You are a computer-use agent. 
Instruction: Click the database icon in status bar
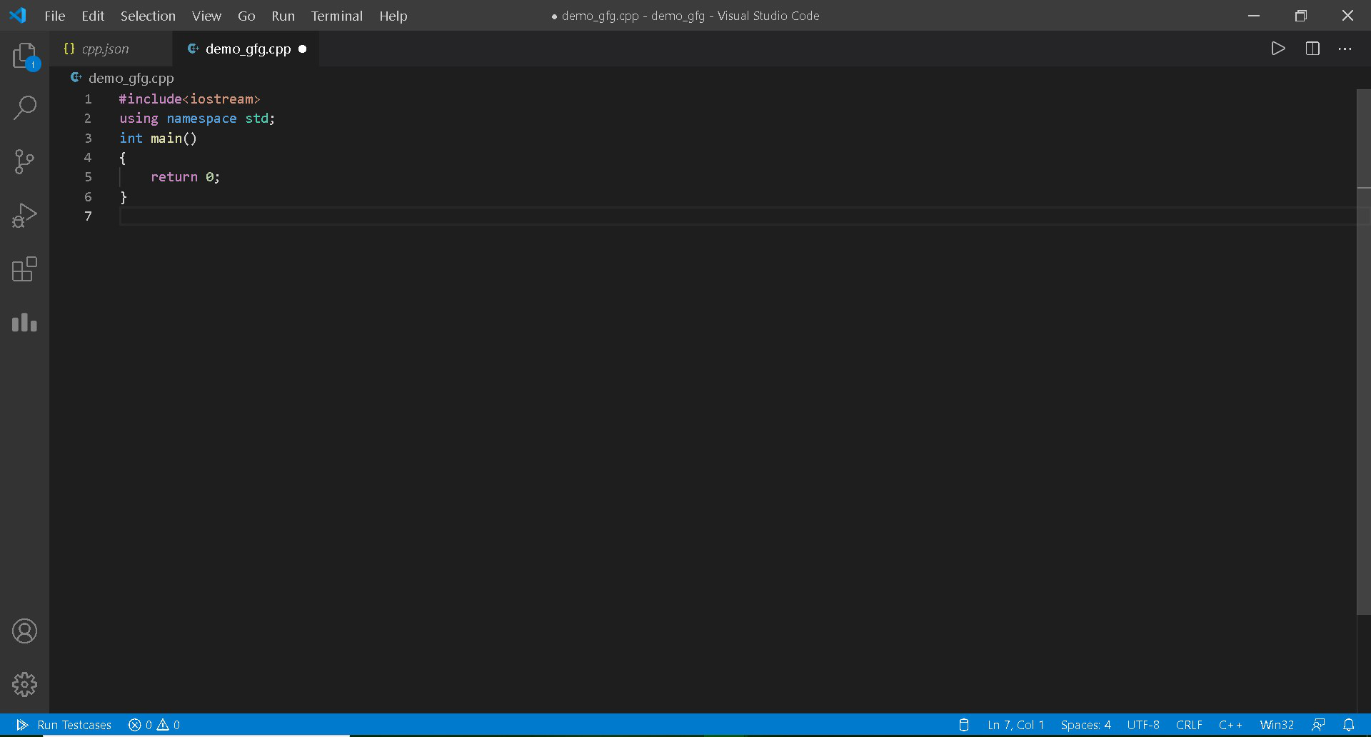tap(964, 725)
